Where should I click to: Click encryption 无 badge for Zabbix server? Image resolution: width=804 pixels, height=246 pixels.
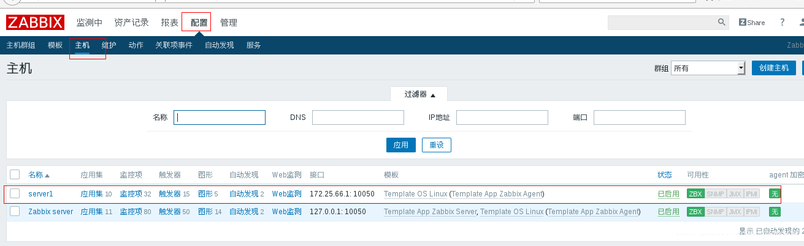[x=775, y=212]
